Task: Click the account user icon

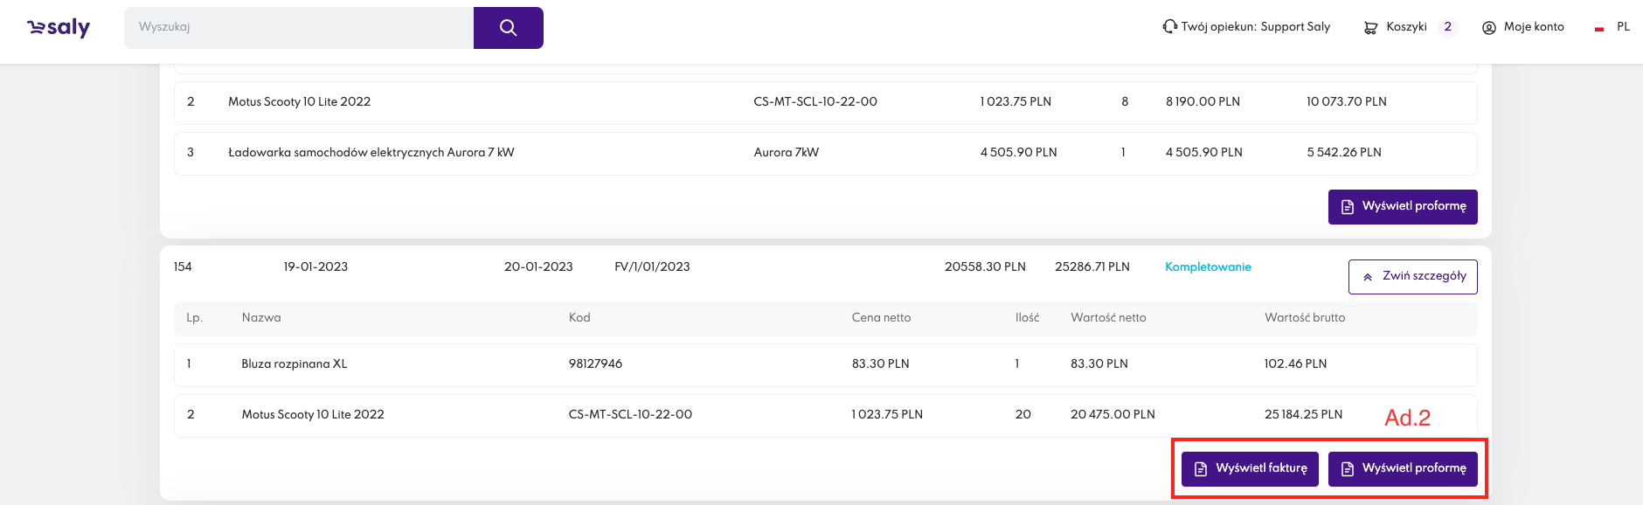Action: [1489, 28]
